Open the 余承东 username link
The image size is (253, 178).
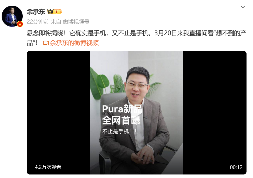point(36,12)
